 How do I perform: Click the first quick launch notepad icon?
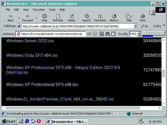click(x=21, y=121)
